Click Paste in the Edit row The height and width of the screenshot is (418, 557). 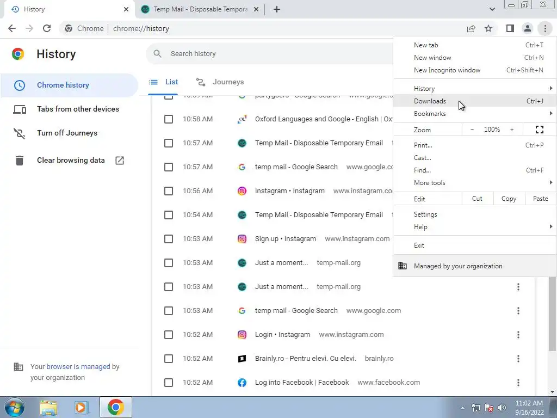tap(540, 199)
